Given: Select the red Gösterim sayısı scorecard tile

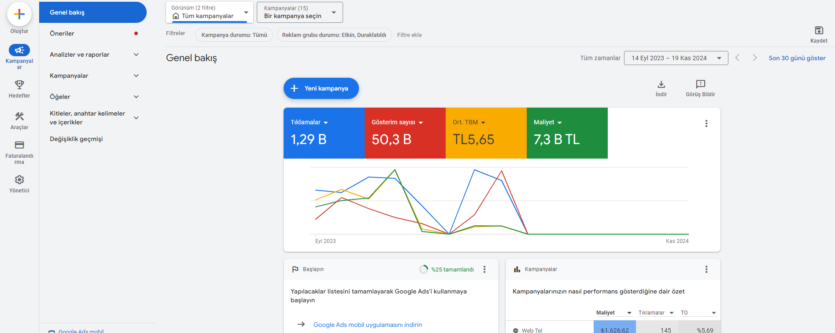Looking at the screenshot, I should click(405, 133).
